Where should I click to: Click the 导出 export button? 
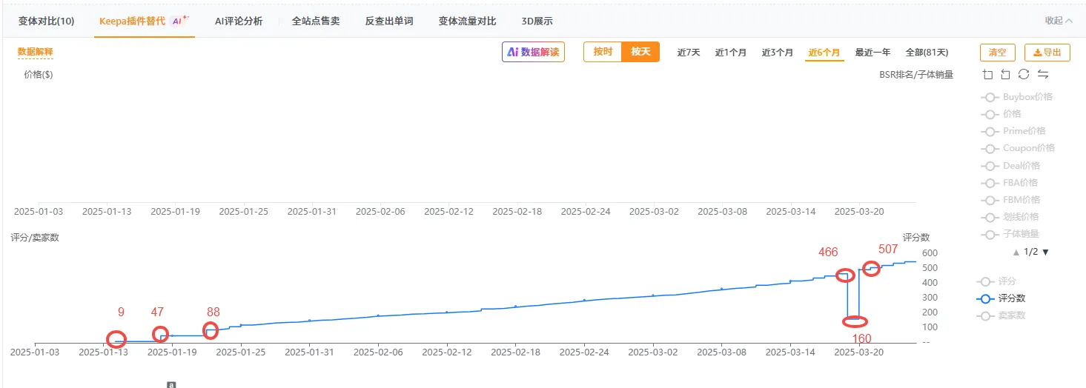1047,52
